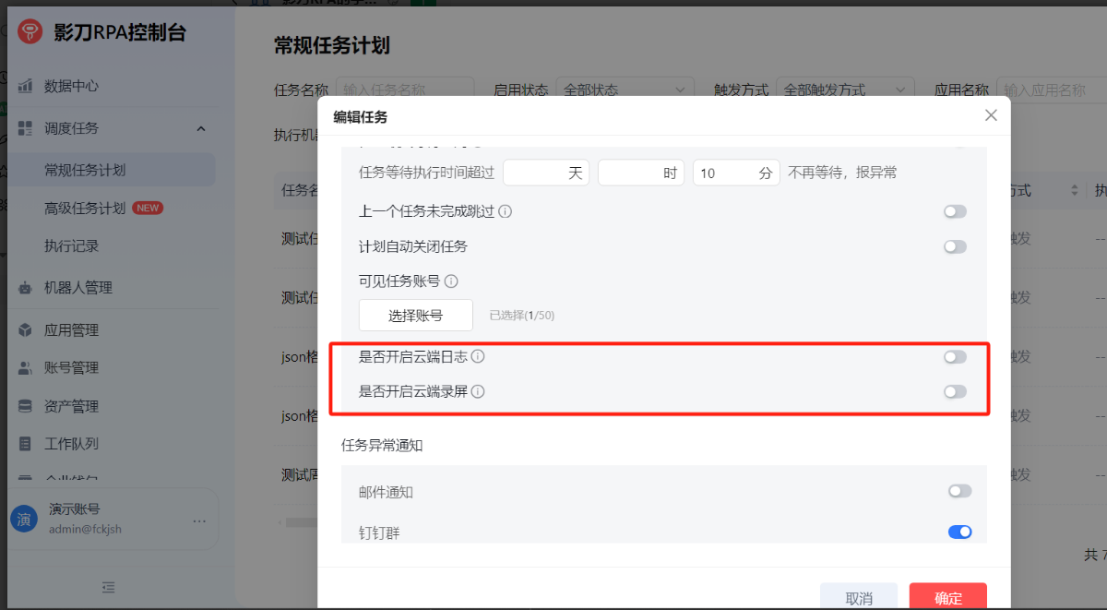Image resolution: width=1107 pixels, height=610 pixels.
Task: Focus the 任务名称 search field
Action: tap(405, 90)
